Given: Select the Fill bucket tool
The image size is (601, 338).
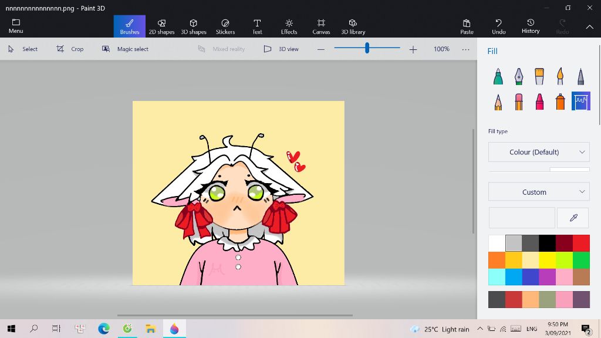Looking at the screenshot, I should (580, 101).
